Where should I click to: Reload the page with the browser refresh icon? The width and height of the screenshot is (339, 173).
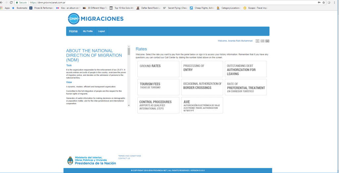11,2
